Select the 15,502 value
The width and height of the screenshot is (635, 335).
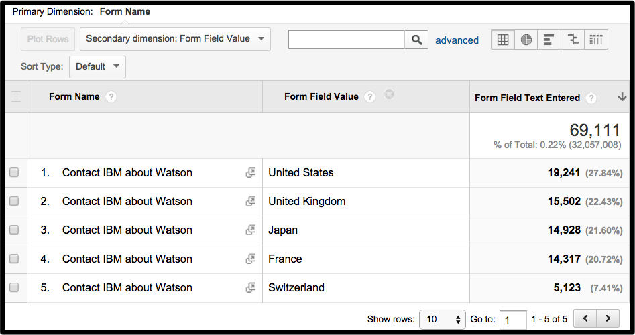coord(564,202)
